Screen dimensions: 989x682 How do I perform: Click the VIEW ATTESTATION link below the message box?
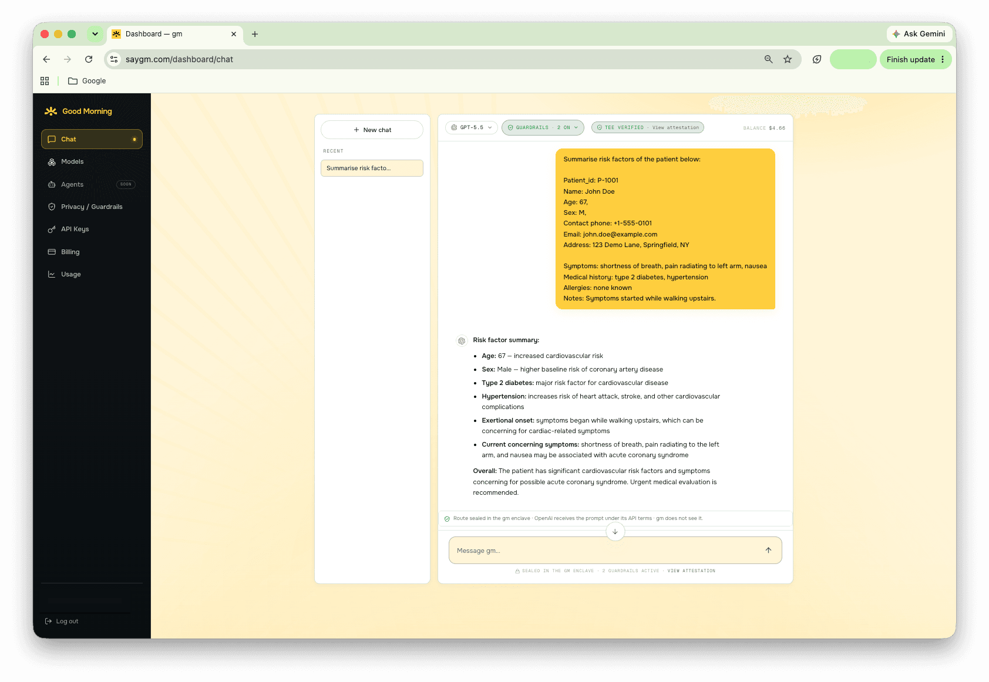tap(691, 571)
